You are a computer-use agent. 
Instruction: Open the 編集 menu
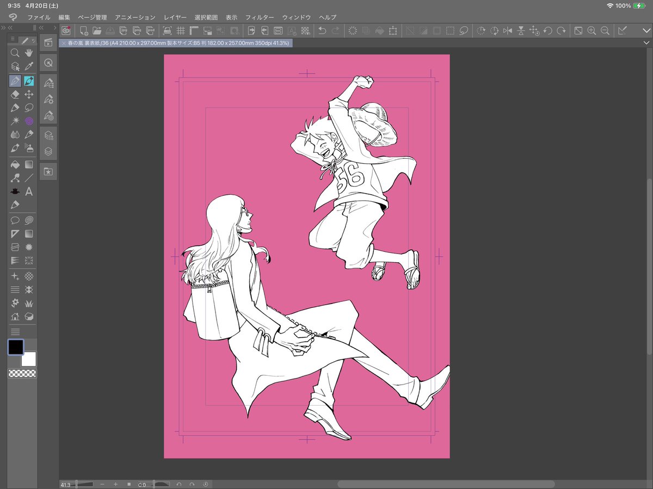tap(65, 17)
